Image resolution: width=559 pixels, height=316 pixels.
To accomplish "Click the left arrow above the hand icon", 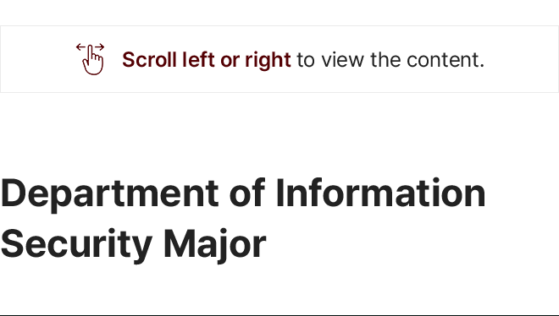I will click(80, 46).
